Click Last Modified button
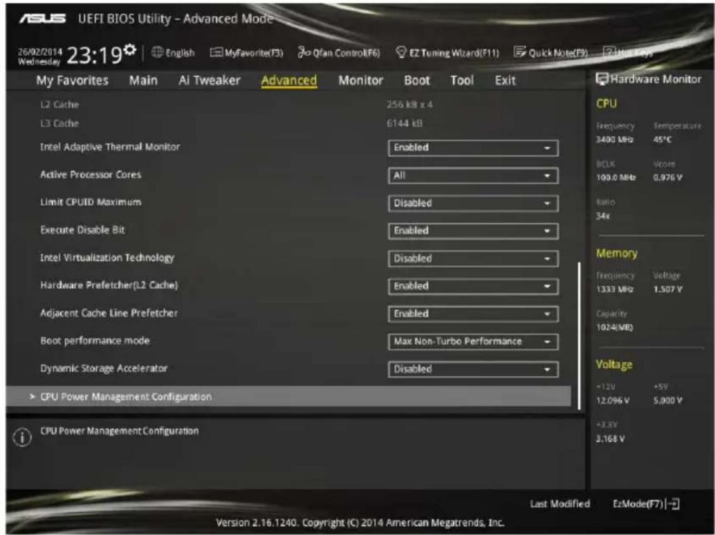715x535 pixels. pyautogui.click(x=560, y=504)
